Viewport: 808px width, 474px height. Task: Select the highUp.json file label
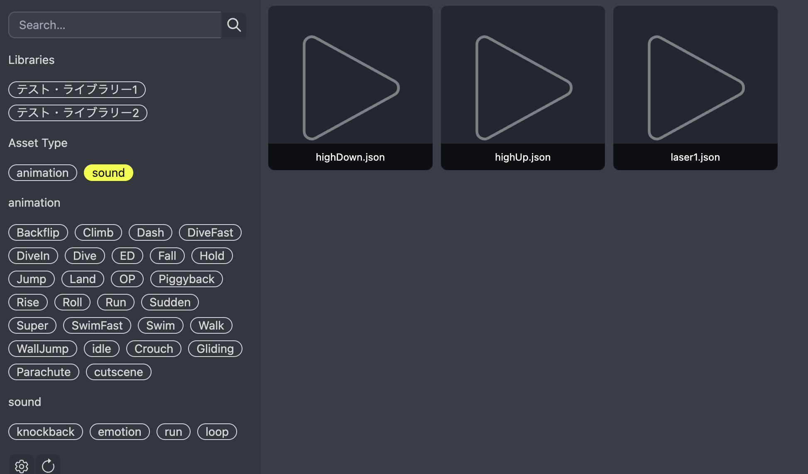point(523,157)
